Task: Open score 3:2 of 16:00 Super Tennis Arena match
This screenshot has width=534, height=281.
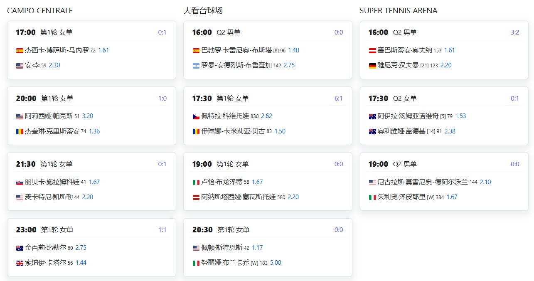Action: coord(515,32)
